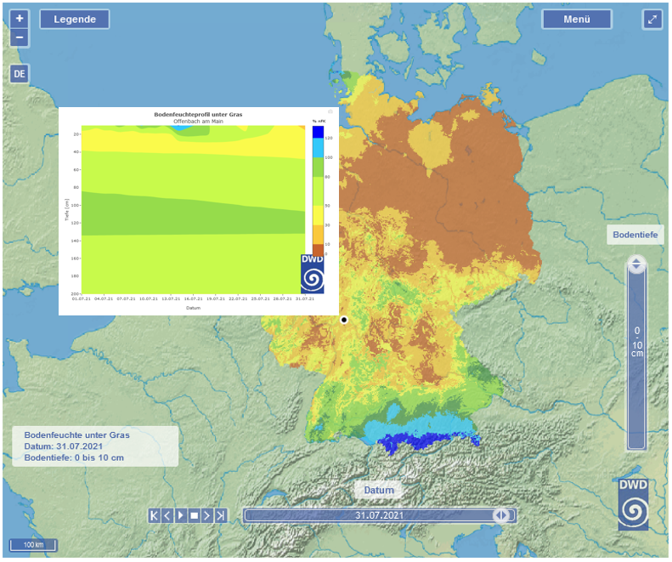Click the Bodentiefe depth slider handle

tap(636, 266)
